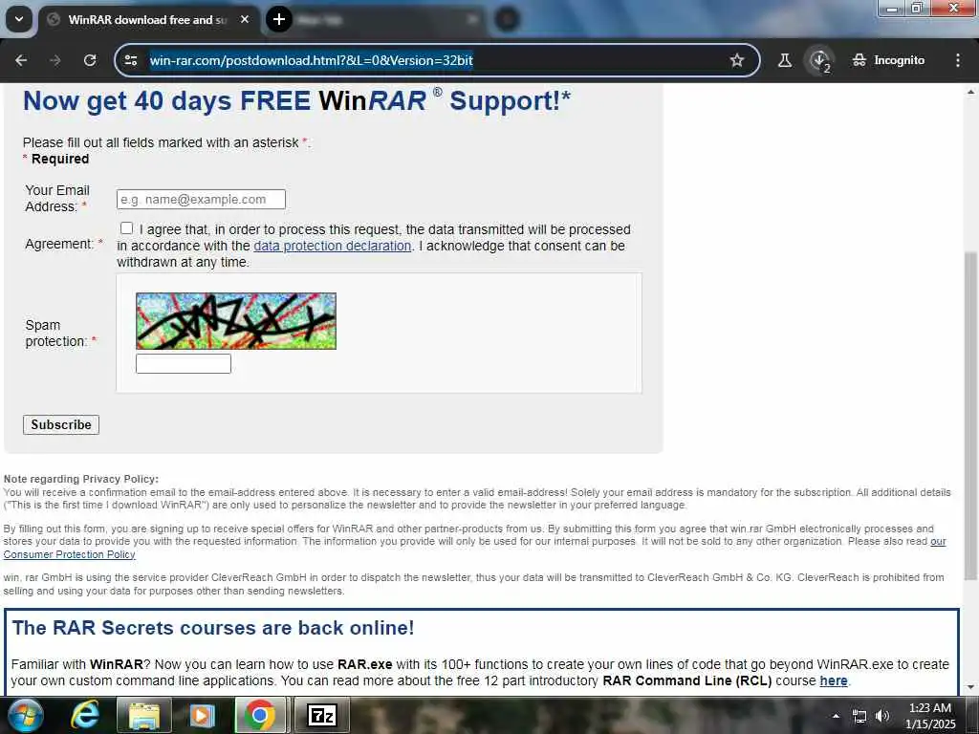Screen dimensions: 979x734
Task: Open Chrome Labs flask icon
Action: point(785,60)
